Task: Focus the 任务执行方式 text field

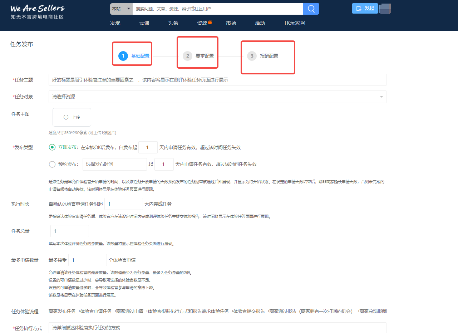Action: 217,328
